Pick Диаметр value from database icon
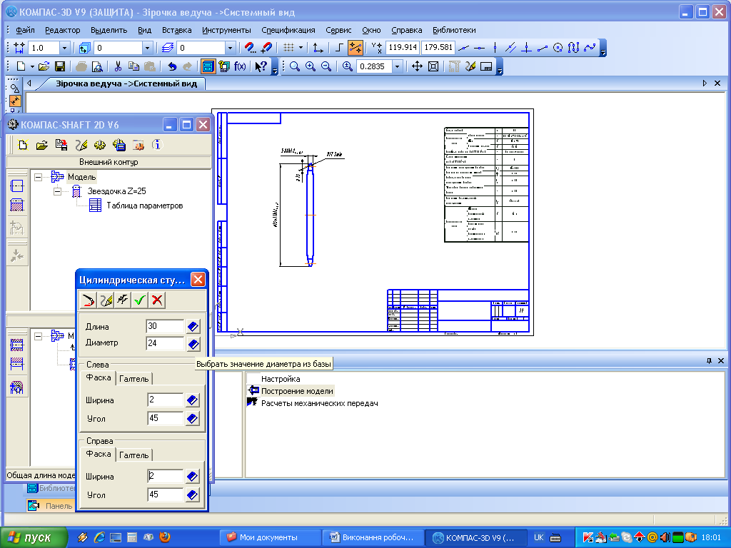This screenshot has height=548, width=731. pos(193,345)
